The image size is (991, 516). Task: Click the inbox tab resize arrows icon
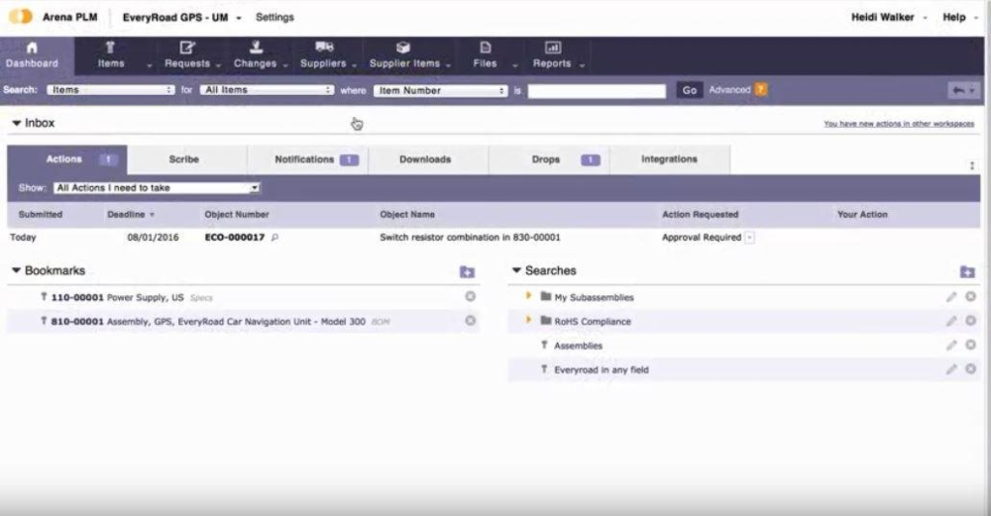point(971,165)
